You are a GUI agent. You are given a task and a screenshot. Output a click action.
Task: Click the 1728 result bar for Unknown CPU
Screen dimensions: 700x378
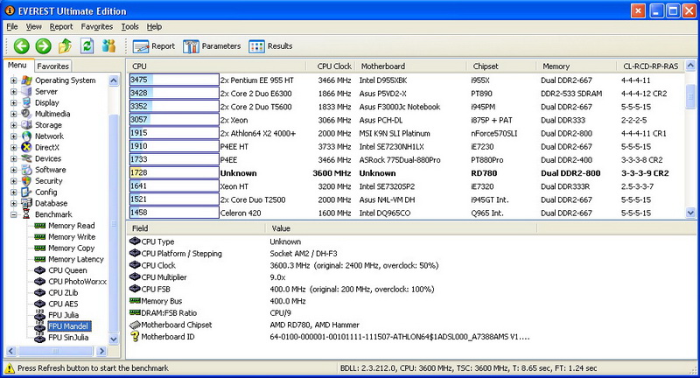174,172
